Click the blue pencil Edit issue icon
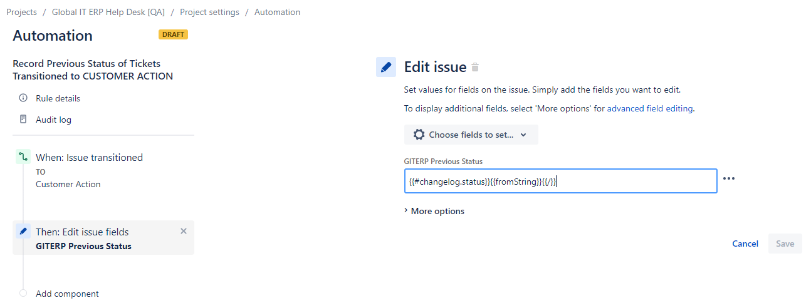Screen dimensions: 811x308 [386, 67]
